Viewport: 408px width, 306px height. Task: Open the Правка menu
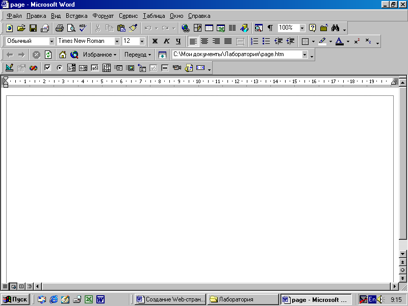36,16
